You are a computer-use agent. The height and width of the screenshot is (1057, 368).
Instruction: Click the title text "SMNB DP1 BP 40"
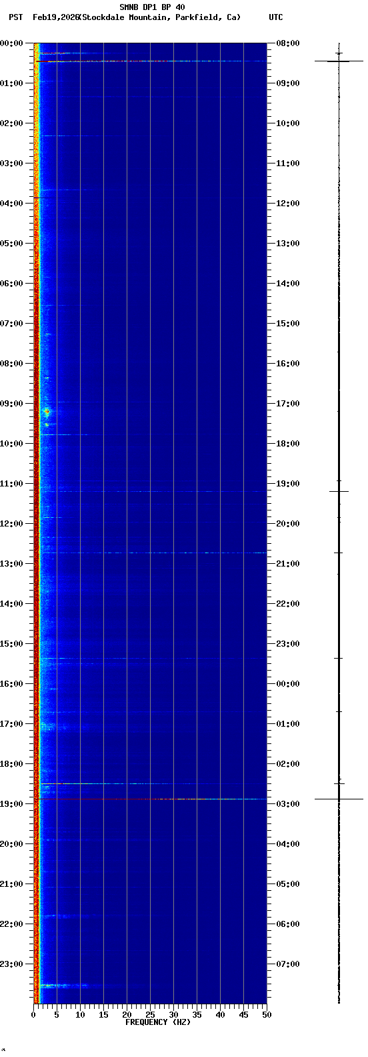[152, 7]
